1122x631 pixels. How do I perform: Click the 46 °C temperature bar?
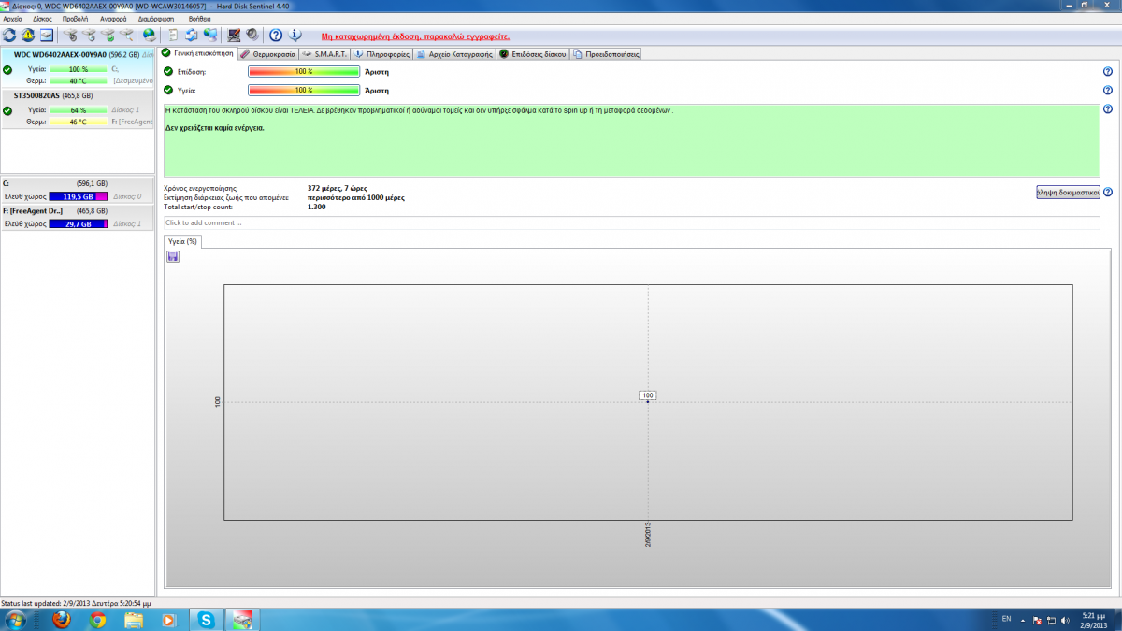pos(79,122)
